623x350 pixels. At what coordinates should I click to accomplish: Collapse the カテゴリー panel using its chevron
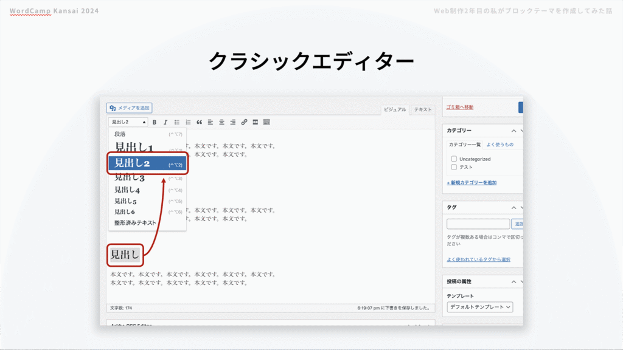[513, 131]
